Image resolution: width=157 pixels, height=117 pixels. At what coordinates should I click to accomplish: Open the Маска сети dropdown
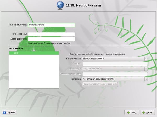(x=115, y=69)
